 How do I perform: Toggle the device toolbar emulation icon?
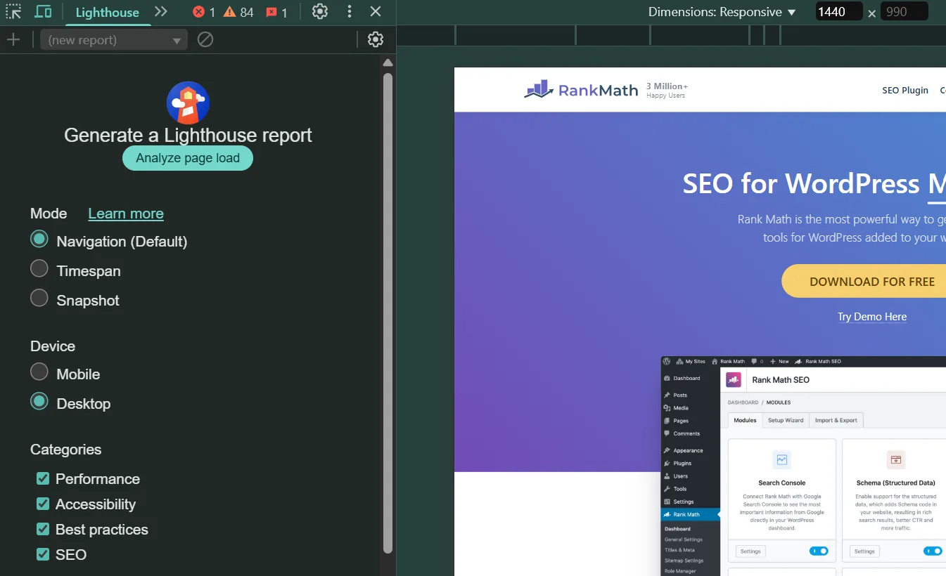click(x=44, y=11)
